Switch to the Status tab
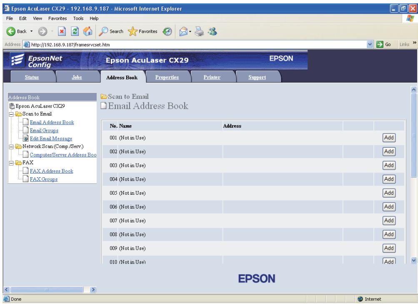This screenshot has width=418, height=304. click(32, 77)
